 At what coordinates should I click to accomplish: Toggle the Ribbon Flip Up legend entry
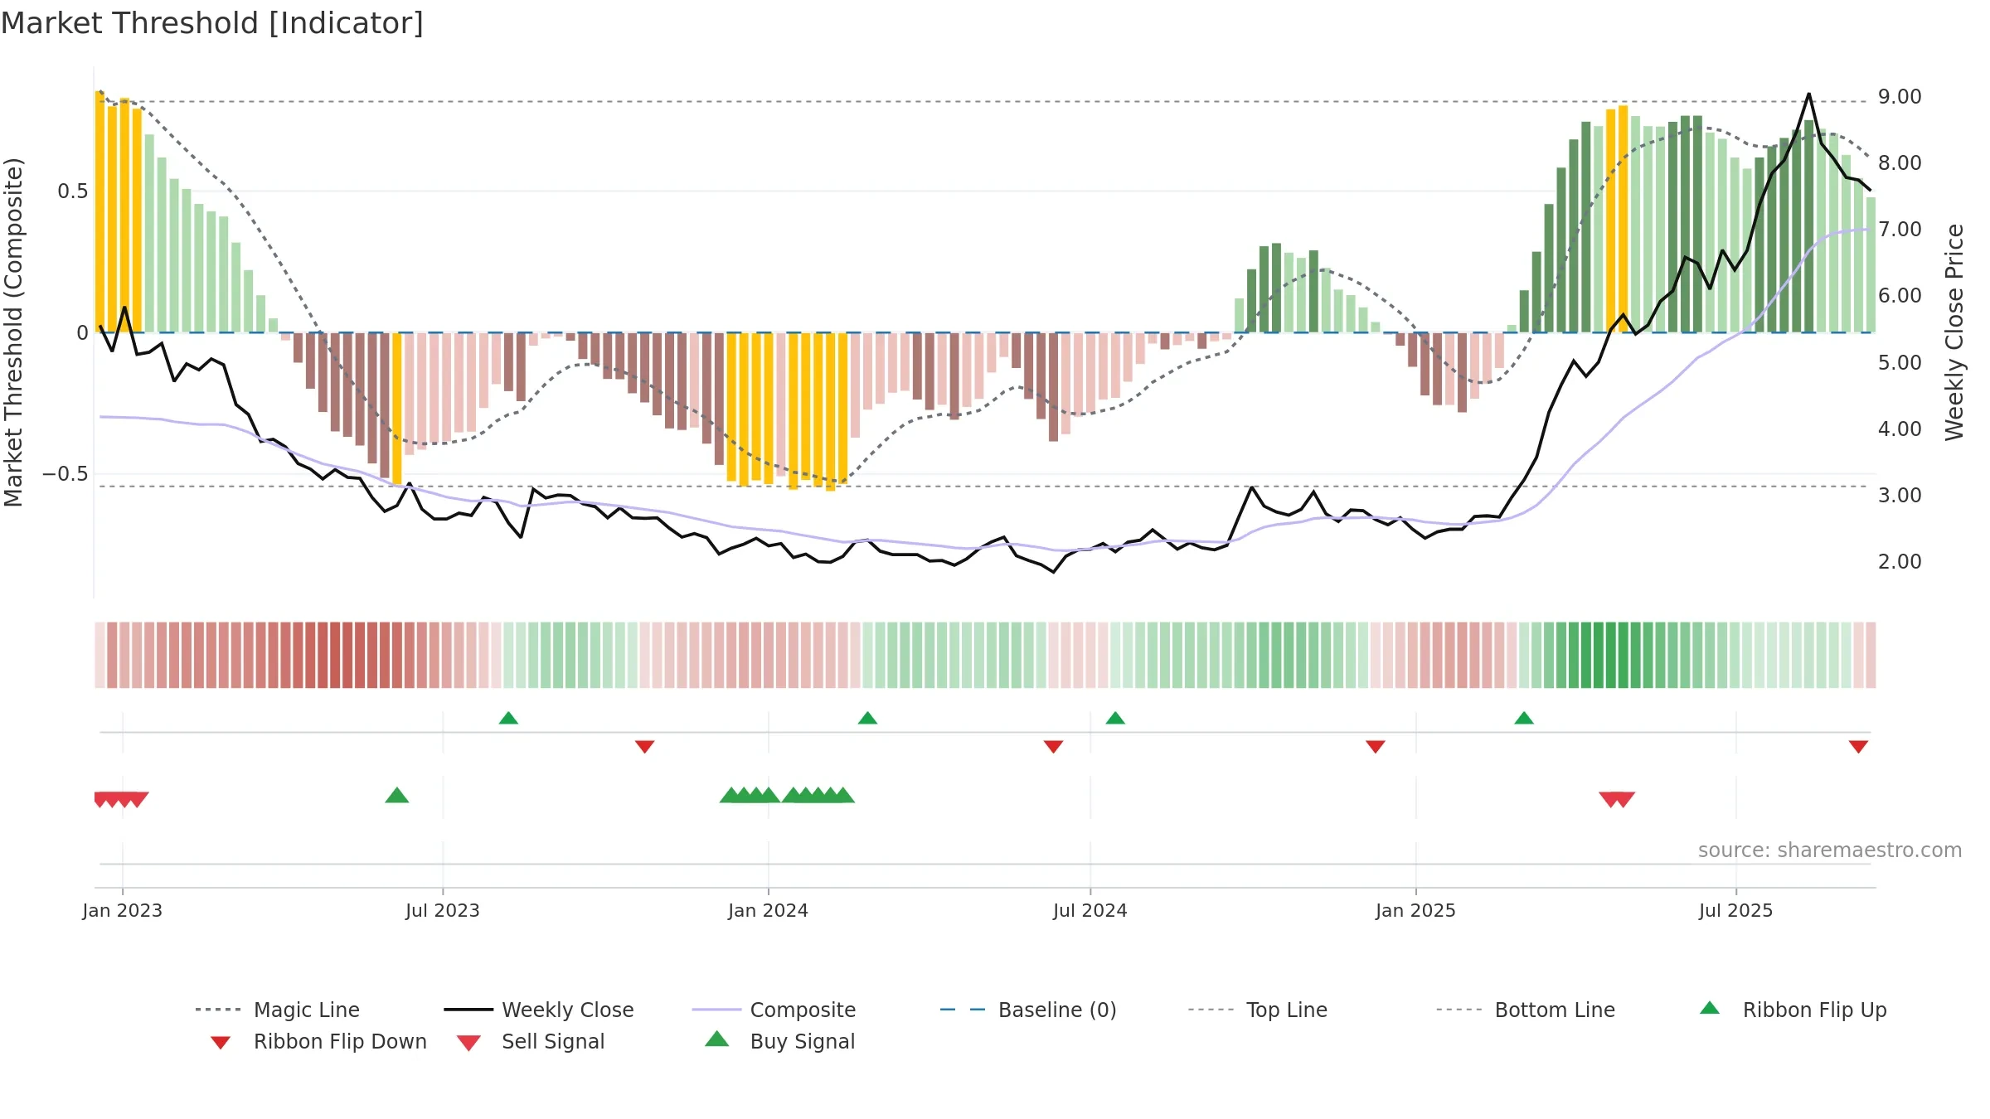[x=1793, y=1010]
